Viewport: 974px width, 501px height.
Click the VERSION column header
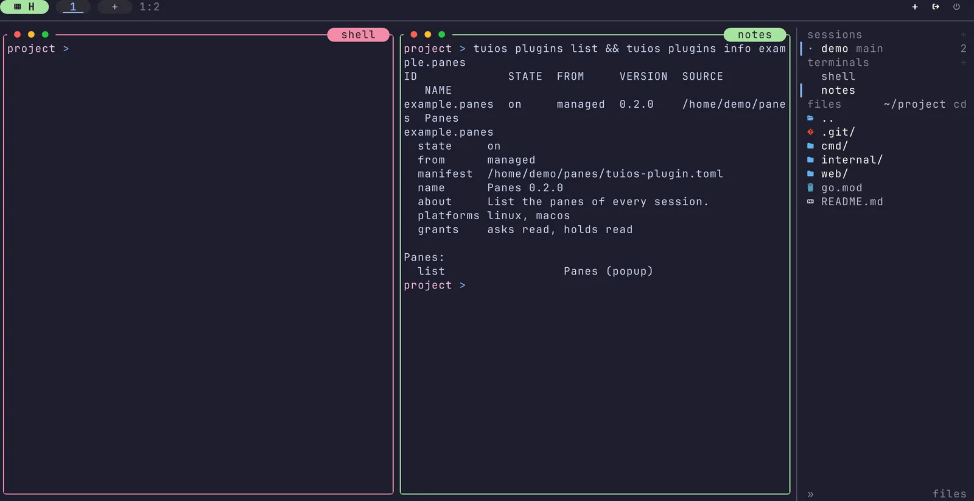coord(643,77)
